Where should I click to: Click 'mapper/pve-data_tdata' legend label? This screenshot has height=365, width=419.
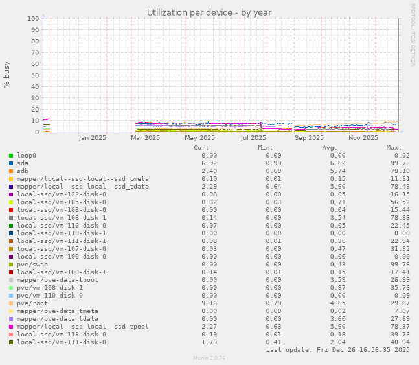click(58, 319)
